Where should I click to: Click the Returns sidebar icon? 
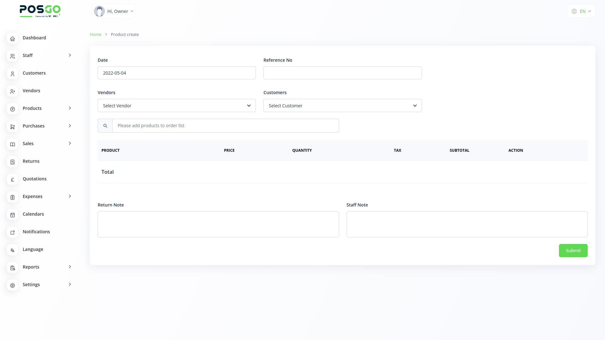pos(12,162)
